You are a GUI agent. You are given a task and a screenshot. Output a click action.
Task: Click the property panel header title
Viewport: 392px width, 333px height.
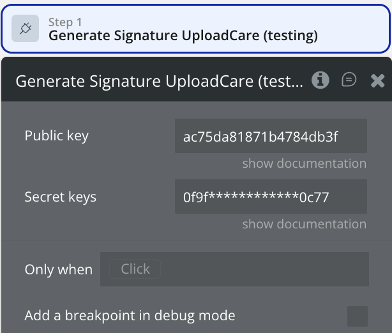pos(159,81)
